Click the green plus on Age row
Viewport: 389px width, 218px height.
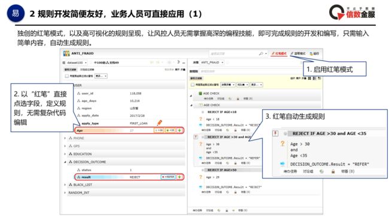[180, 131]
